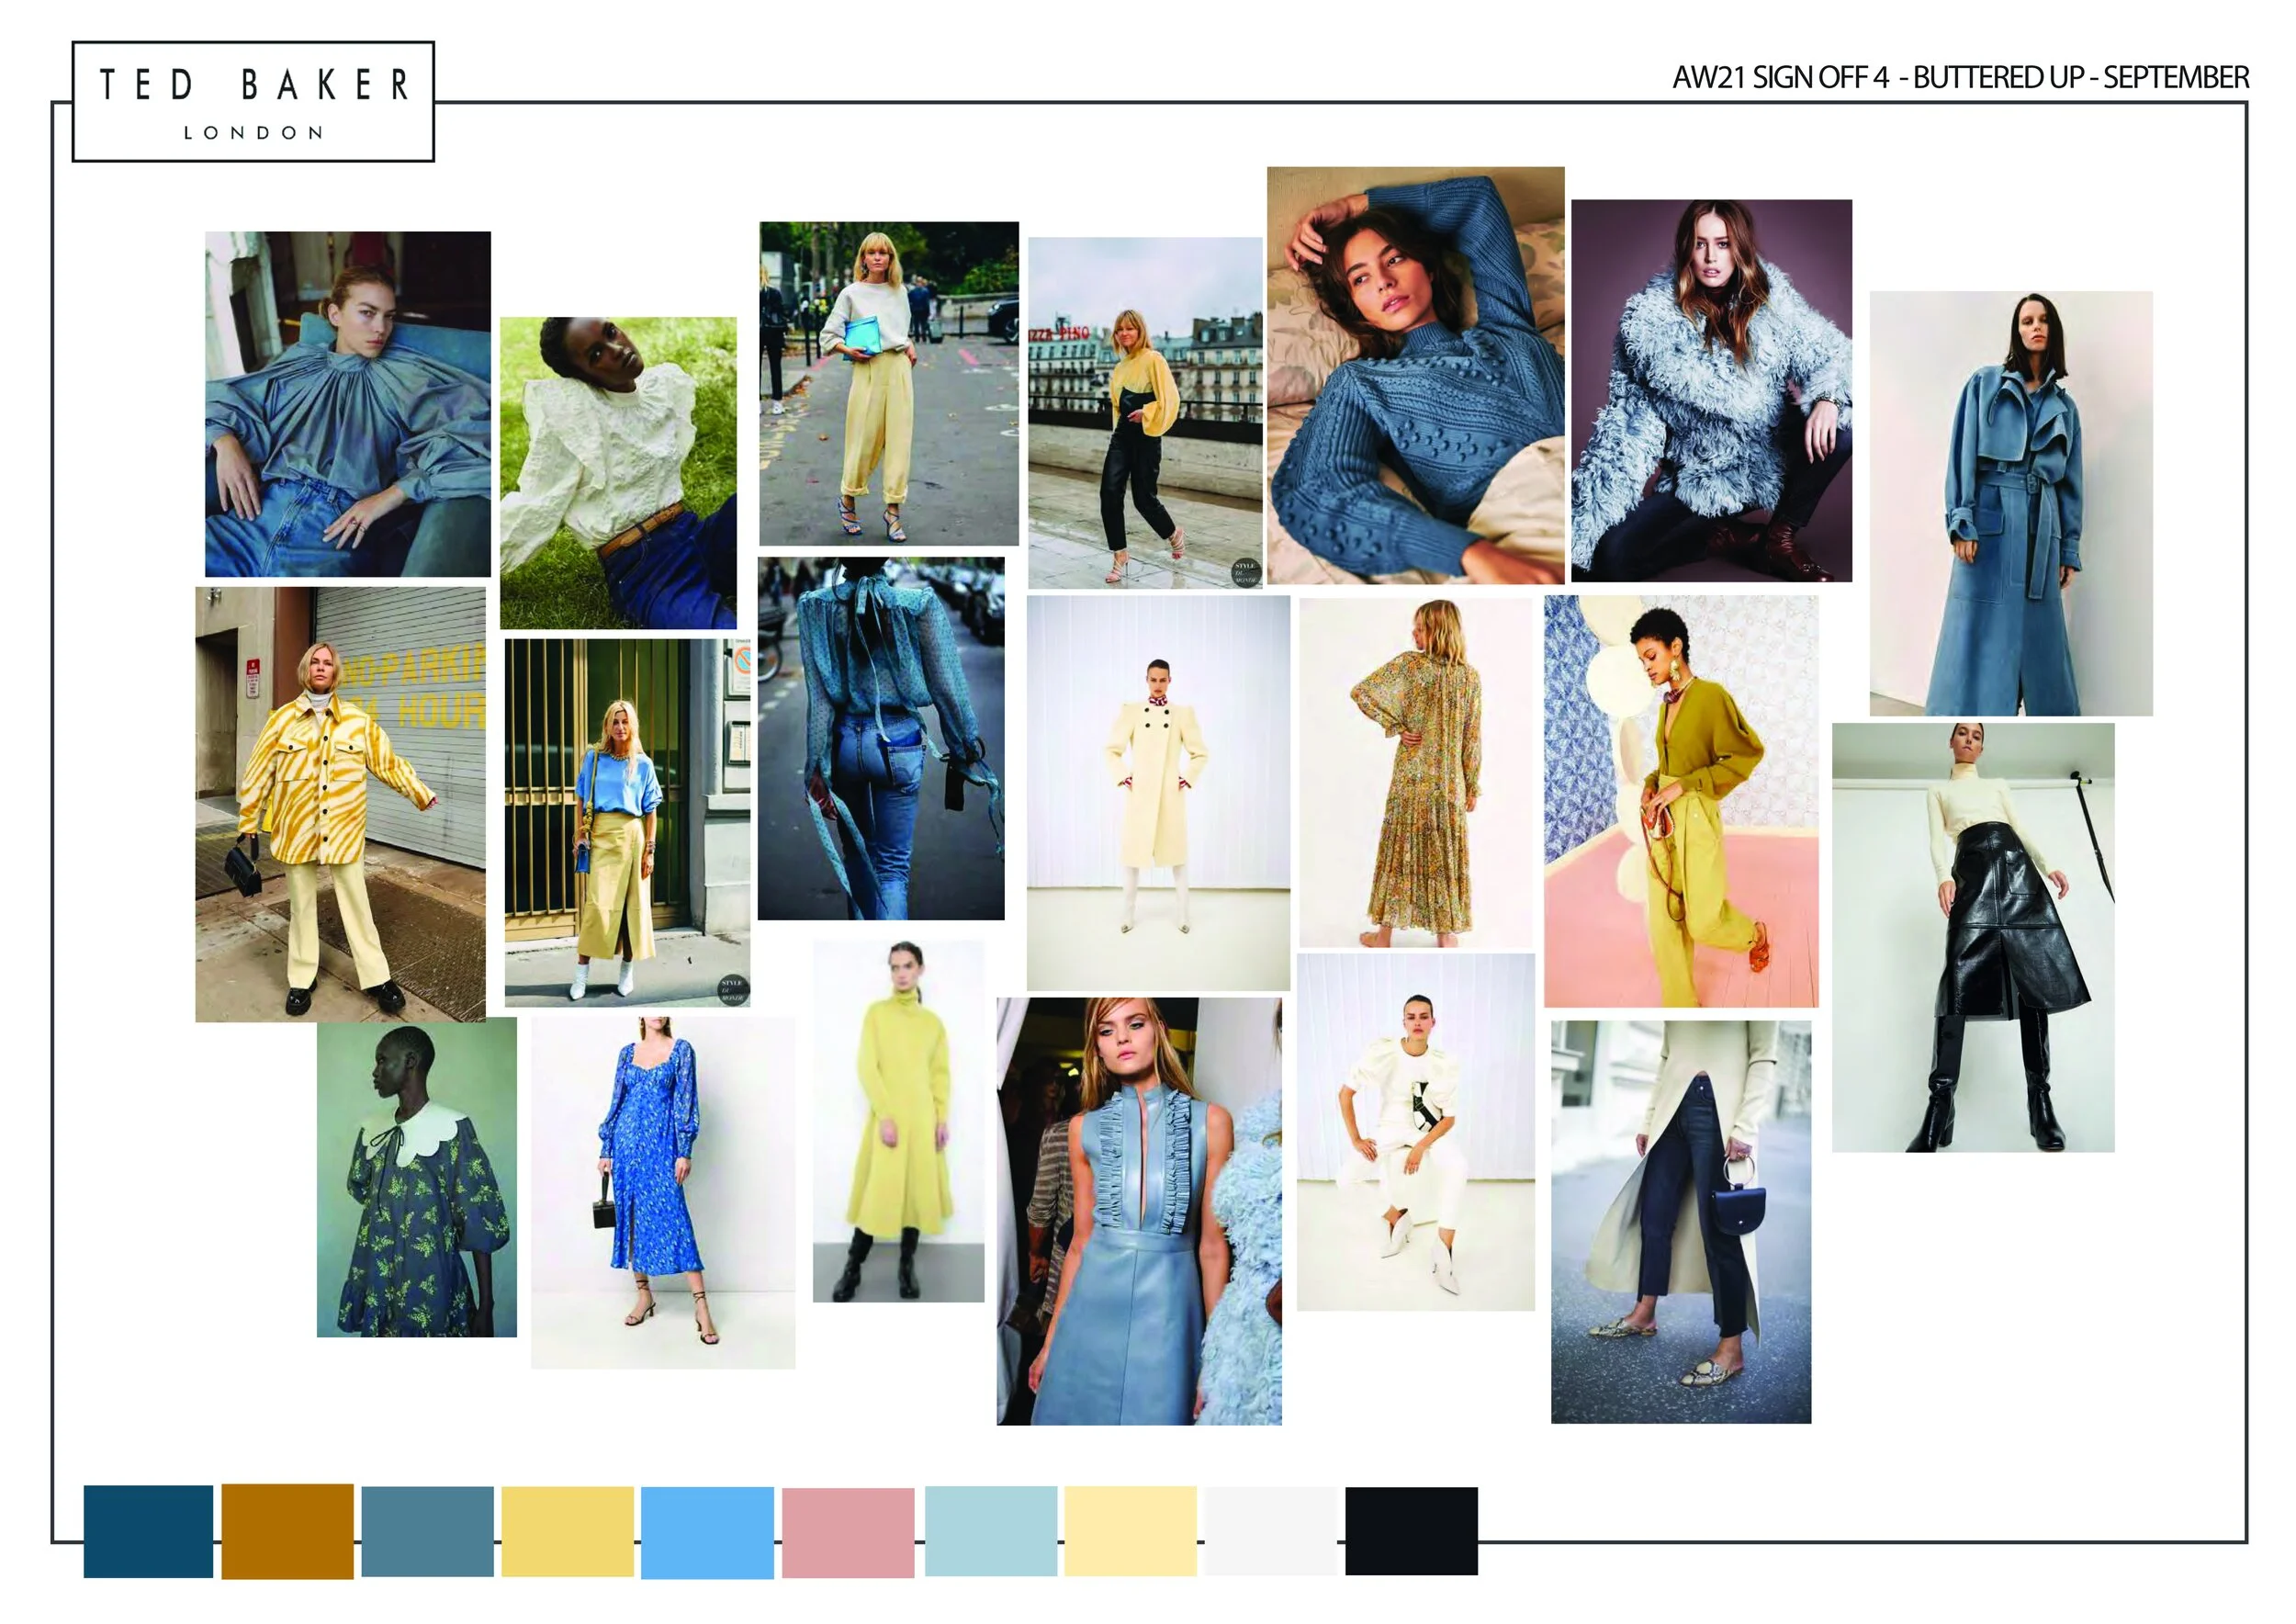Click the black leather skirt photo
2296x1624 pixels.
1973,937
